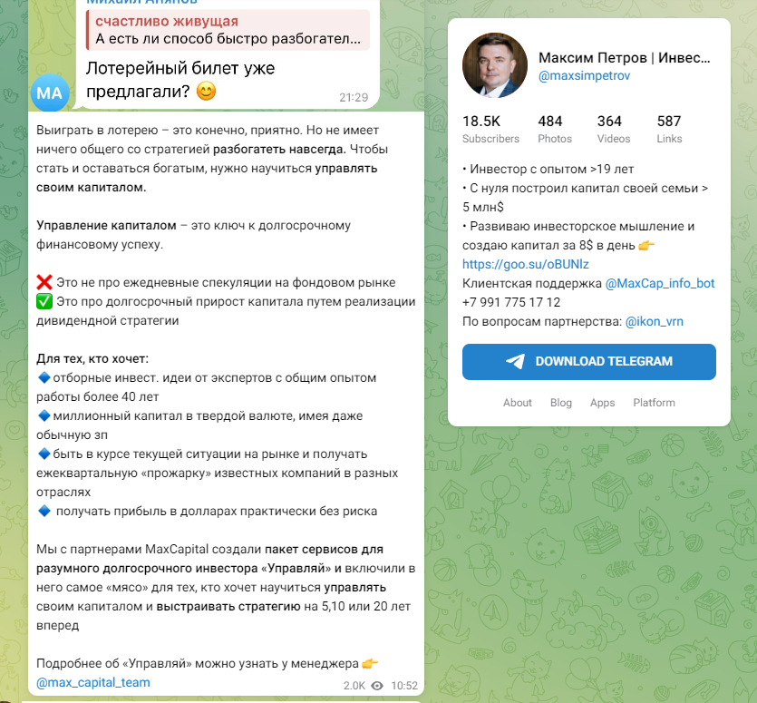Screen dimensions: 757x703
Task: Open the Platform footer link
Action: click(654, 403)
